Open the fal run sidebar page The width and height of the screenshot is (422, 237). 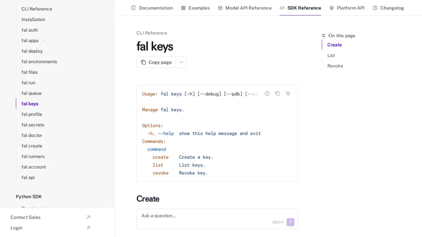(x=28, y=83)
